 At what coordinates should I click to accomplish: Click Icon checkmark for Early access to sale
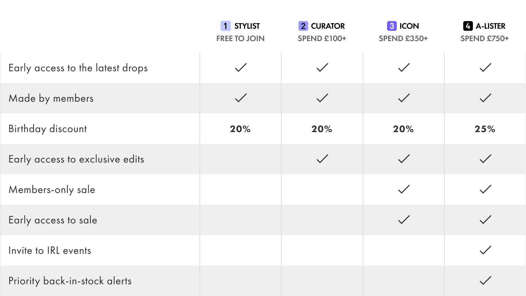tap(404, 220)
